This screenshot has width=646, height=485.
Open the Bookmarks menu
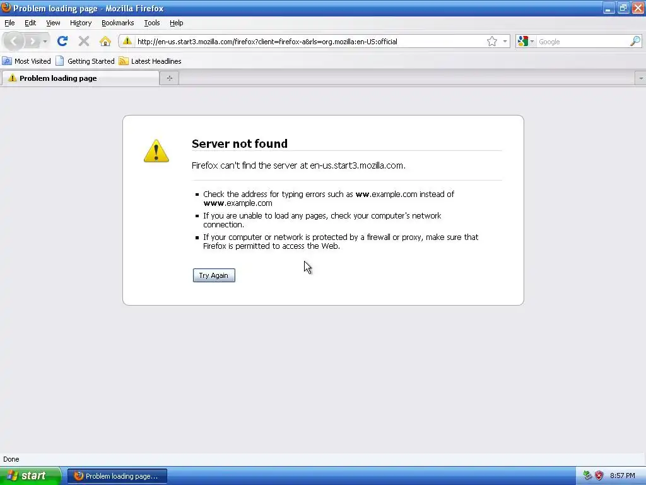pyautogui.click(x=118, y=23)
